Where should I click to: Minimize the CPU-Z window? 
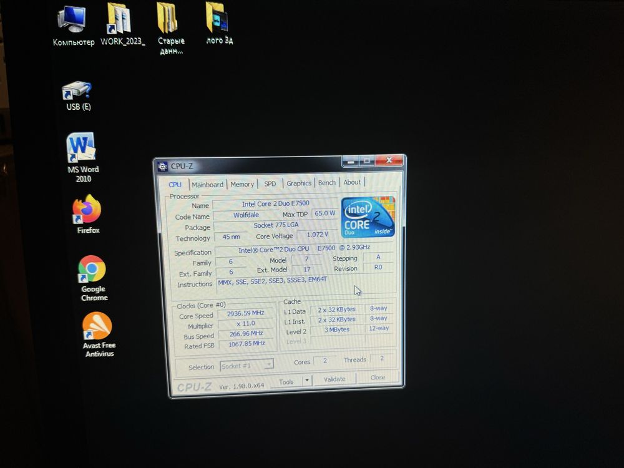coord(351,161)
